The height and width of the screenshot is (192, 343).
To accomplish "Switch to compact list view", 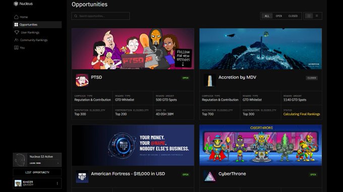I will pos(317,16).
